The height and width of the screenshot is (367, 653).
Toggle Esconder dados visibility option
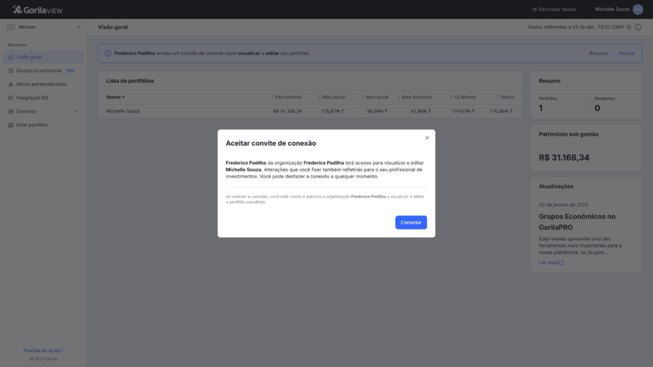pyautogui.click(x=554, y=10)
